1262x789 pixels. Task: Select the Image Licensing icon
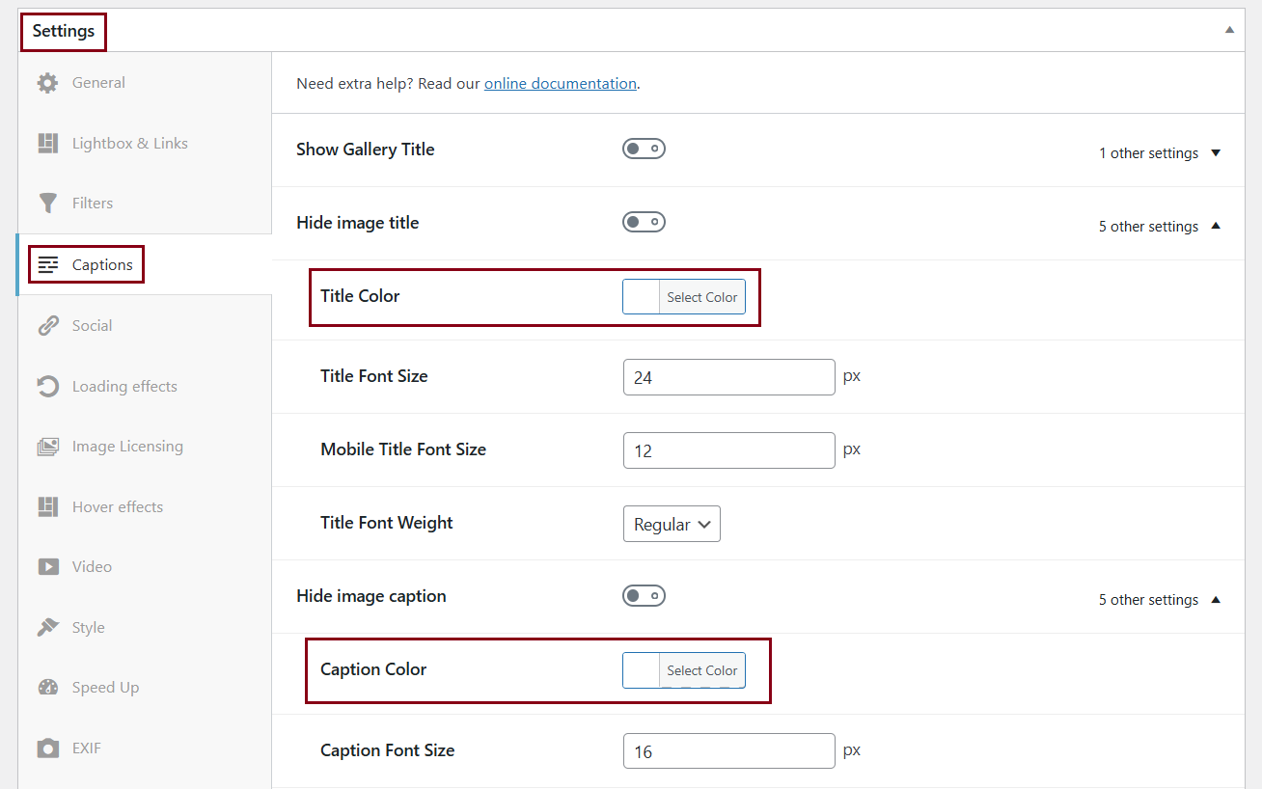tap(47, 447)
